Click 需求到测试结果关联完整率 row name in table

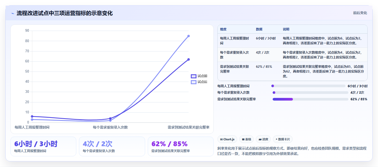click(234, 69)
